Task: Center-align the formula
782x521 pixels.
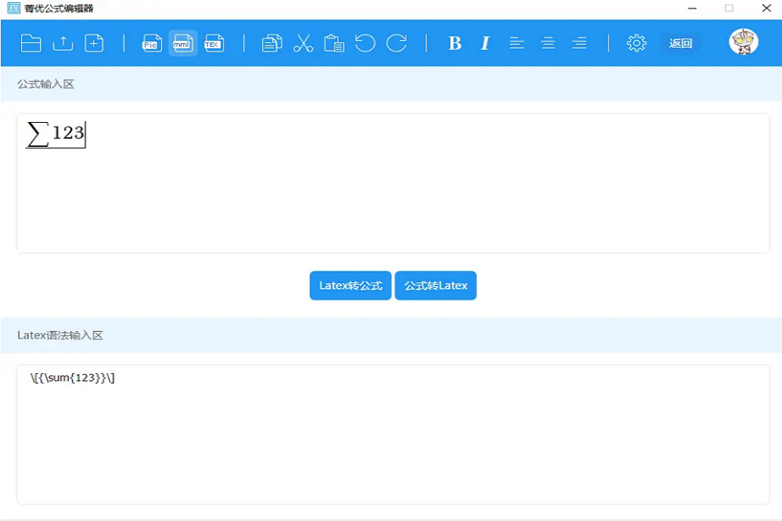Action: 548,43
